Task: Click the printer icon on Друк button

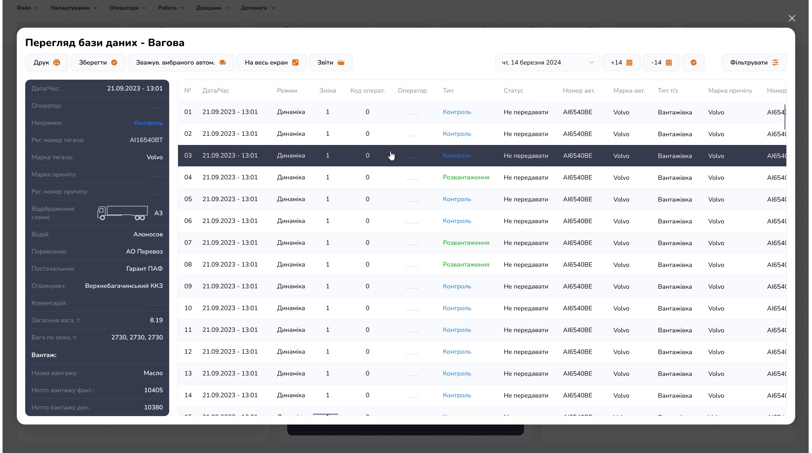Action: coord(57,62)
